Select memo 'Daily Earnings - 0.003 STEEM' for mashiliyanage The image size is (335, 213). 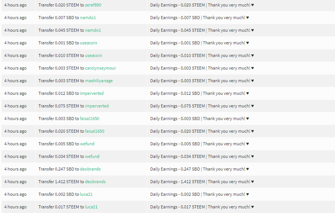coord(177,80)
